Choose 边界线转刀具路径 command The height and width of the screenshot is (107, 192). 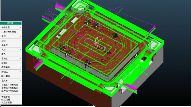pos(10,91)
